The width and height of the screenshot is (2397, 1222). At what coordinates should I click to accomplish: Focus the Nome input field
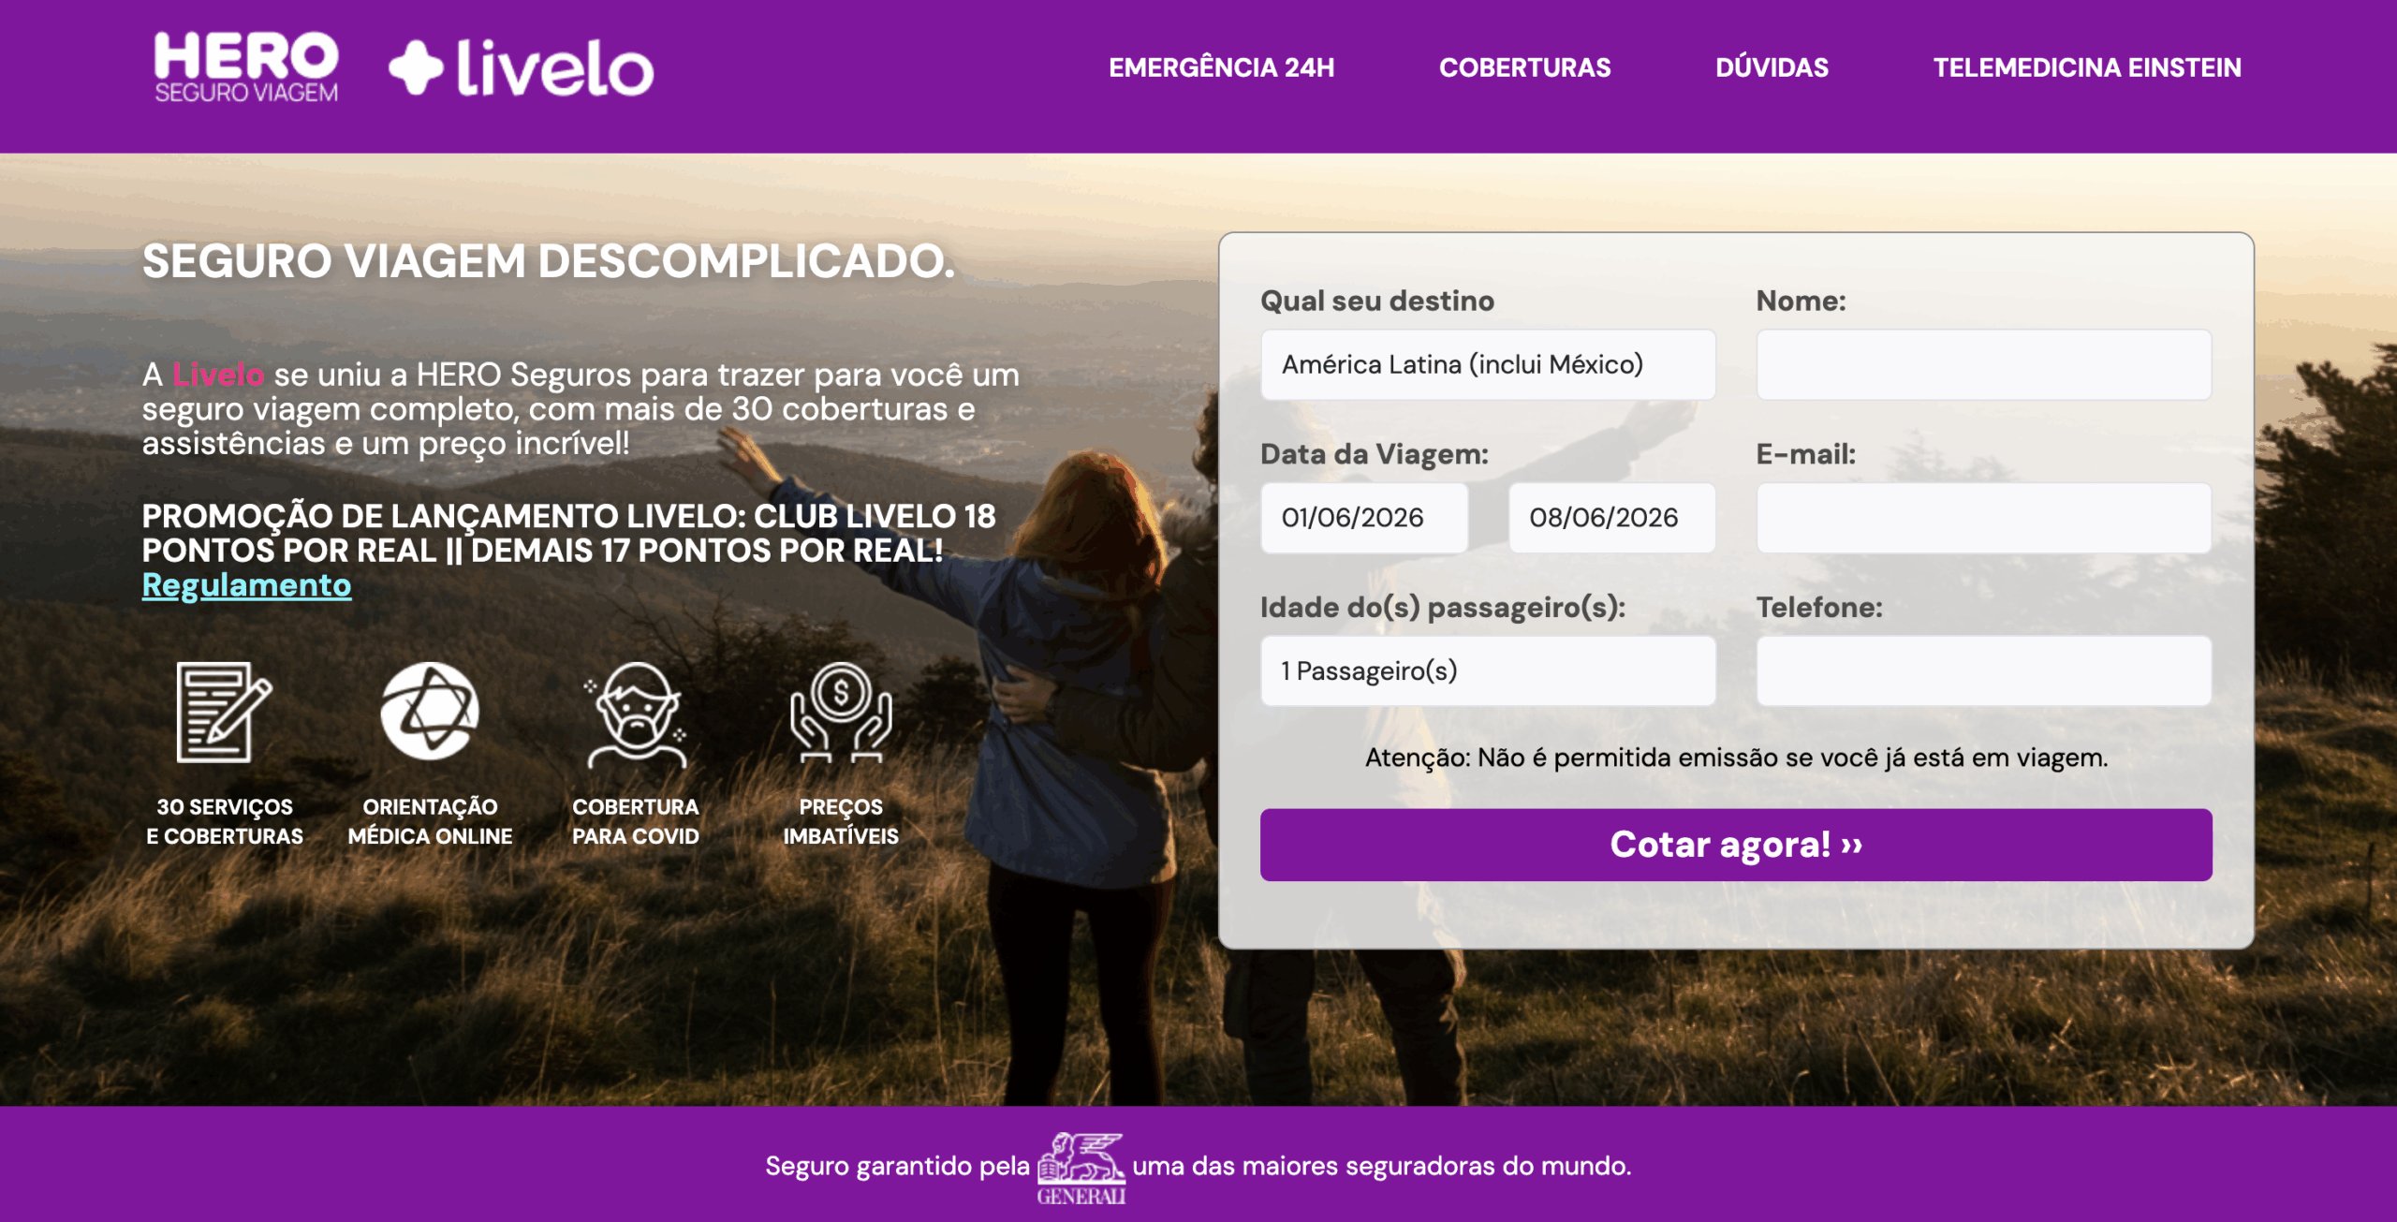(1984, 364)
